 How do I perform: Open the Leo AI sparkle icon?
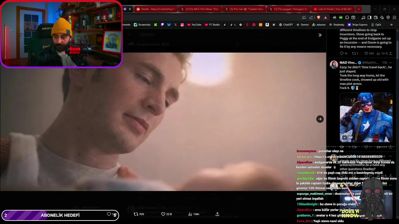382,17
